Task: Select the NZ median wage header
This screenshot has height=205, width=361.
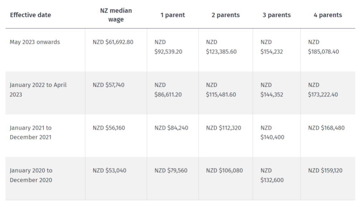Action: point(116,15)
